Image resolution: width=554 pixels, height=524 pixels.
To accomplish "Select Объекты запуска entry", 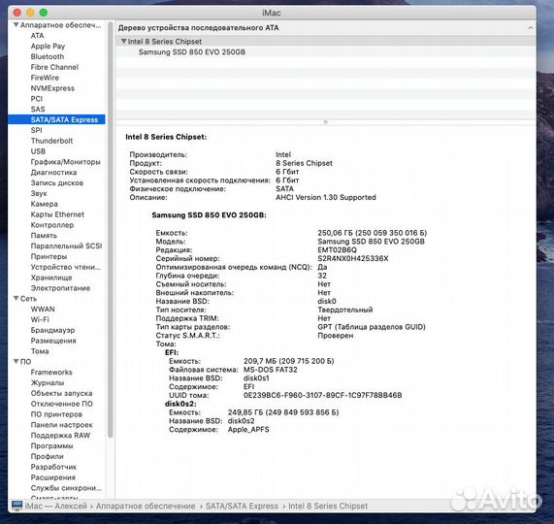I will point(61,393).
